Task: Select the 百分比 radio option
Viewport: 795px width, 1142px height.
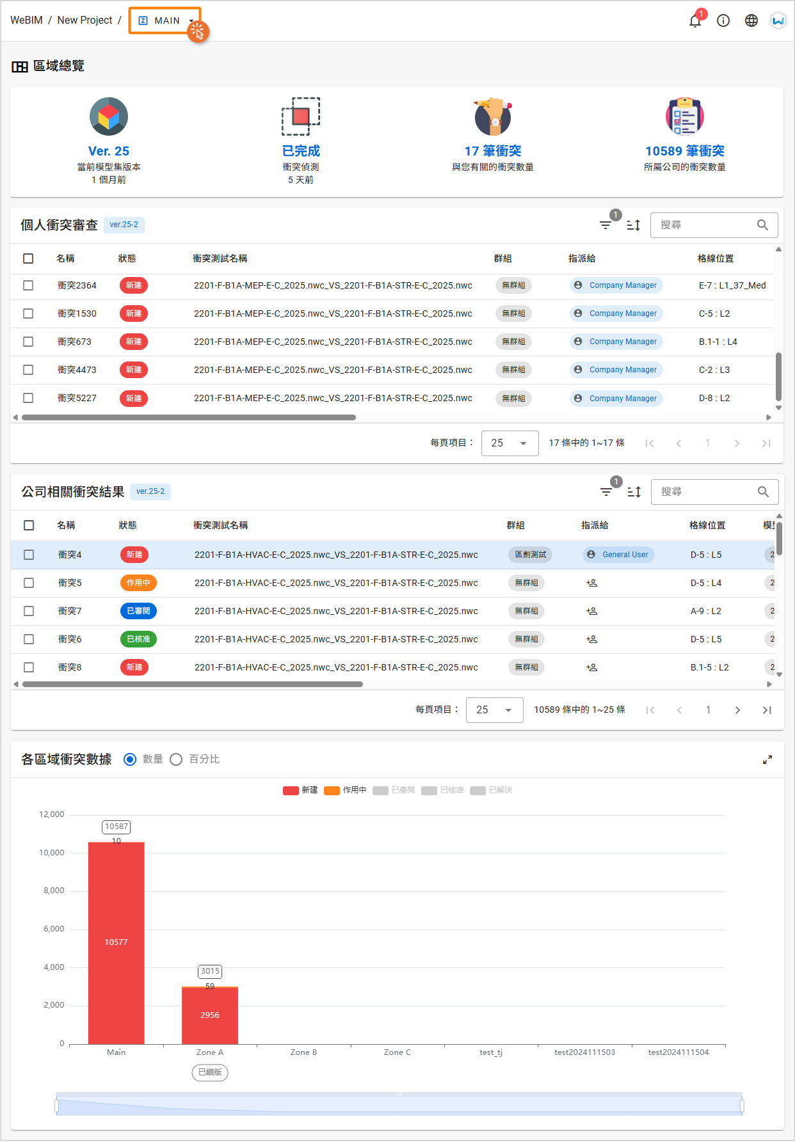Action: pos(176,759)
